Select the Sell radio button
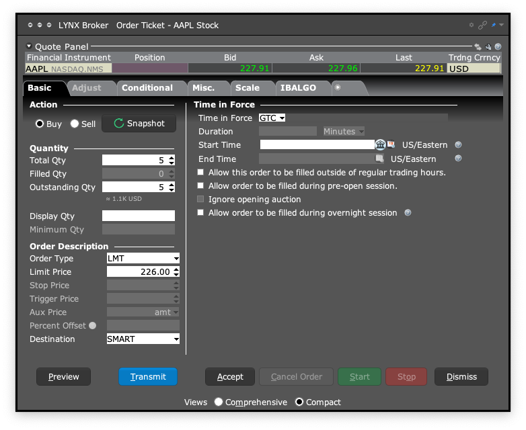 tap(75, 124)
